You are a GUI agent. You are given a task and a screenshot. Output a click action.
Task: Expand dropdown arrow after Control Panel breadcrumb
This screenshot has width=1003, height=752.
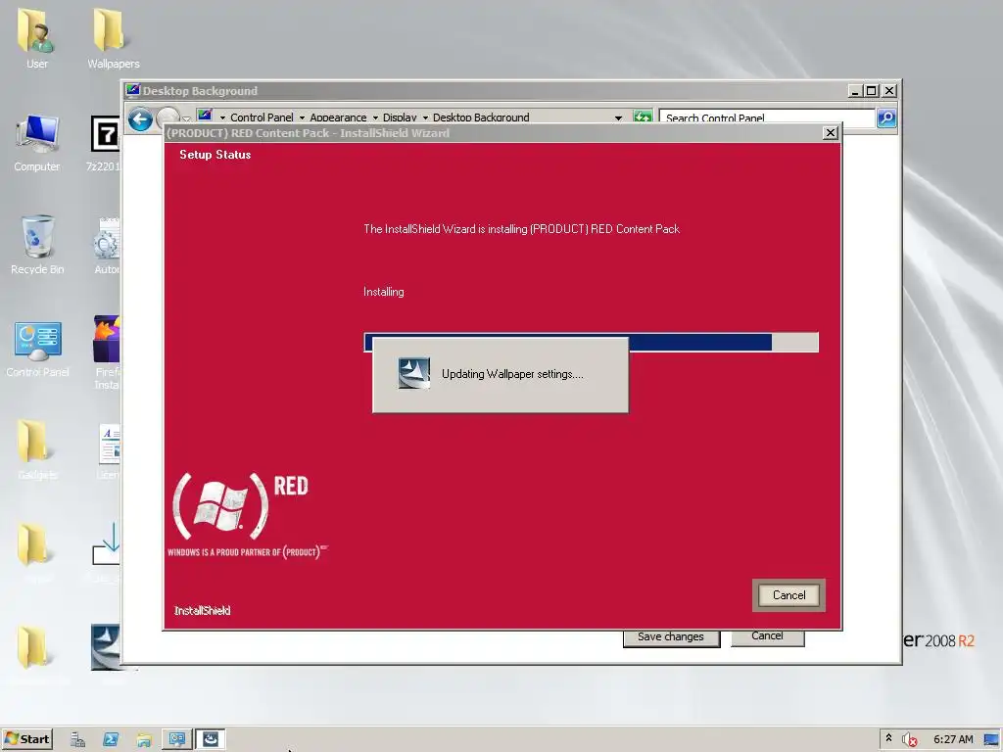click(x=302, y=117)
